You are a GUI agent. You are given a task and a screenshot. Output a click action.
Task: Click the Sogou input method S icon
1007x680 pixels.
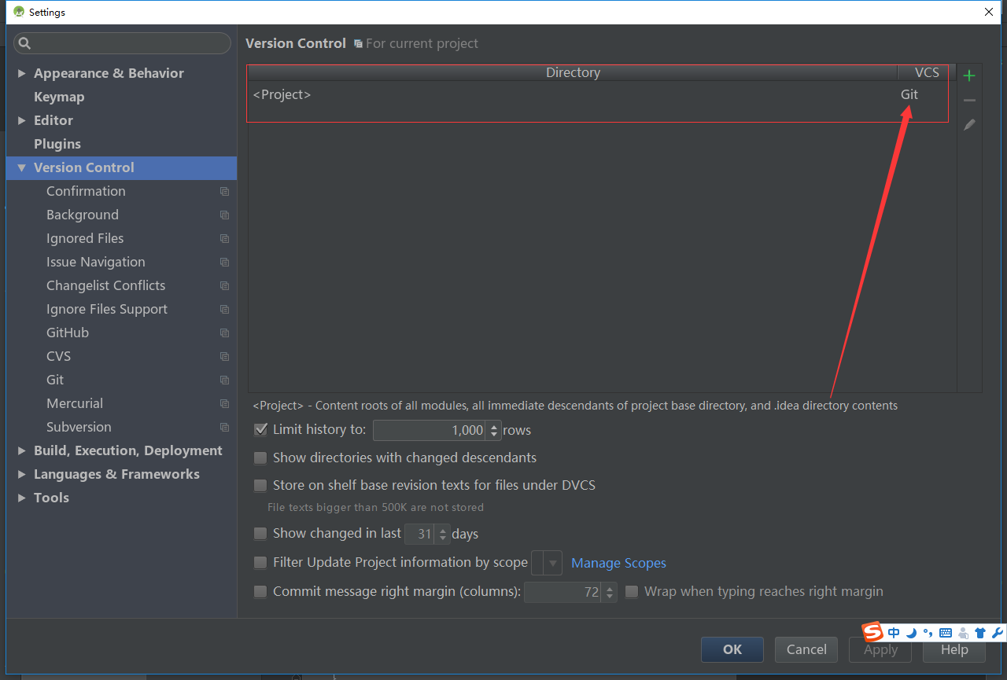click(x=872, y=632)
